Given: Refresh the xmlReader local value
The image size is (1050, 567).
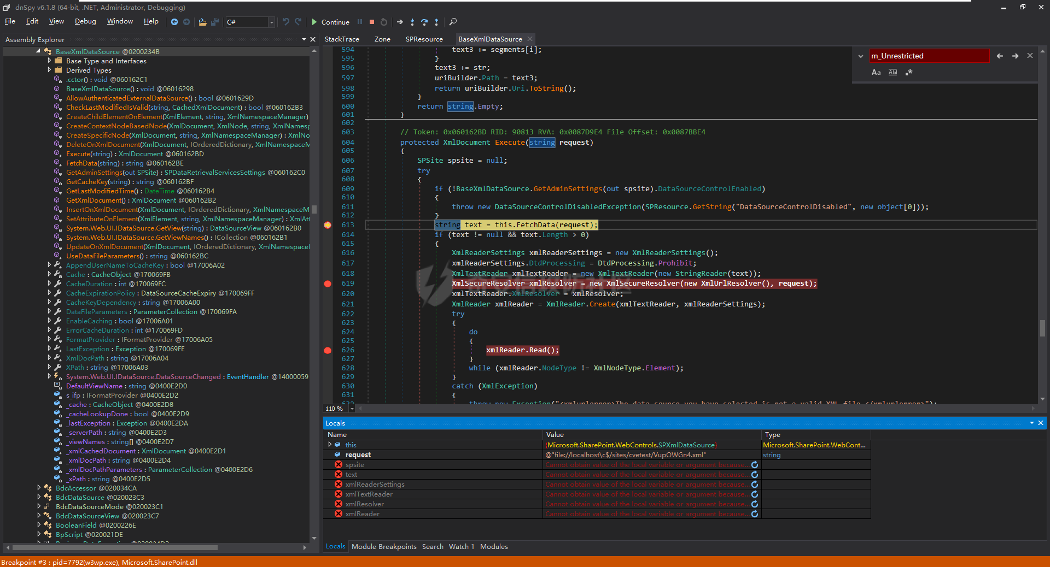Looking at the screenshot, I should point(755,514).
